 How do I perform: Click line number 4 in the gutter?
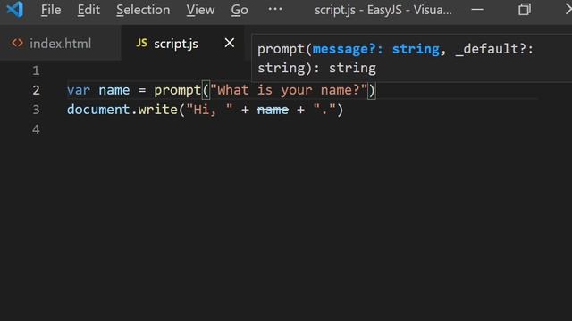36,129
